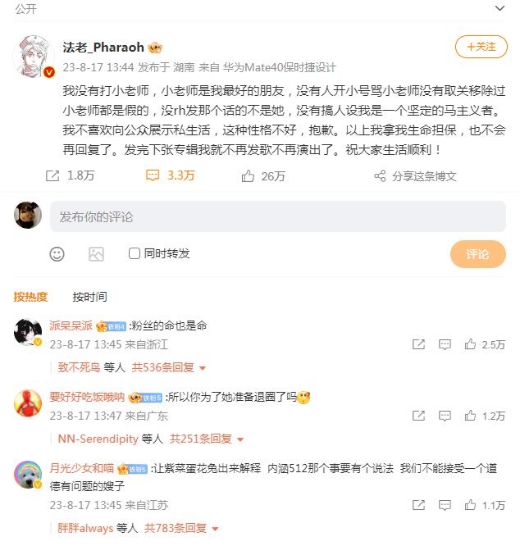Click the repost icon showing 1.8万
The height and width of the screenshot is (546, 520).
pos(52,175)
